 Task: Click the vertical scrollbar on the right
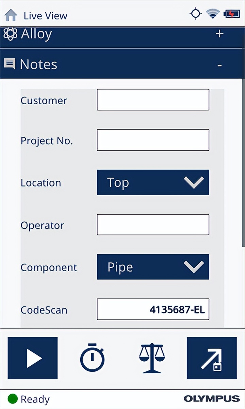click(243, 162)
